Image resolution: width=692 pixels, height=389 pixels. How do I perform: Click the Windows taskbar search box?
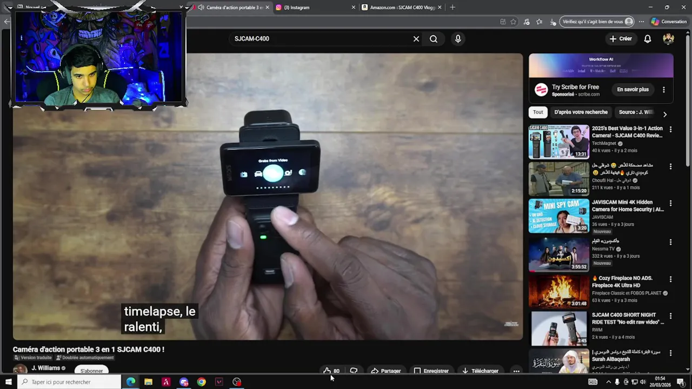click(70, 382)
